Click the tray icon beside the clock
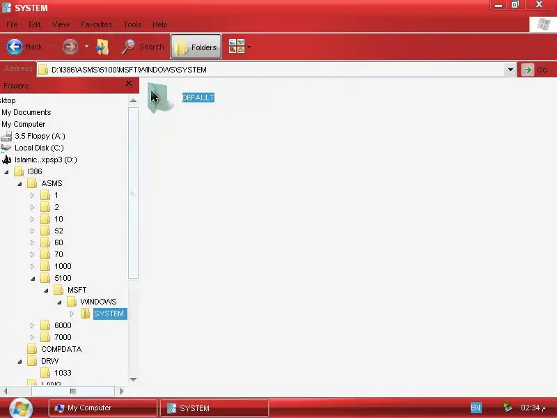 508,408
